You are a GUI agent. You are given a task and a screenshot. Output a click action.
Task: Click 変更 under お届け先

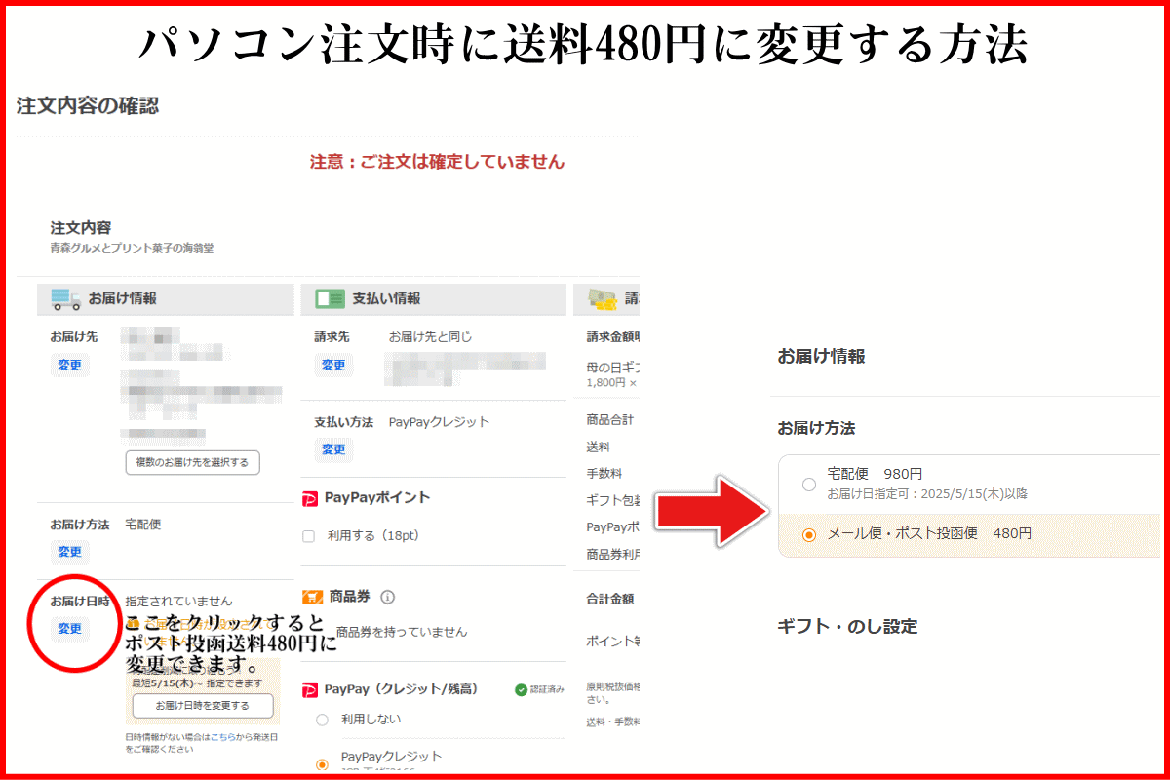69,366
